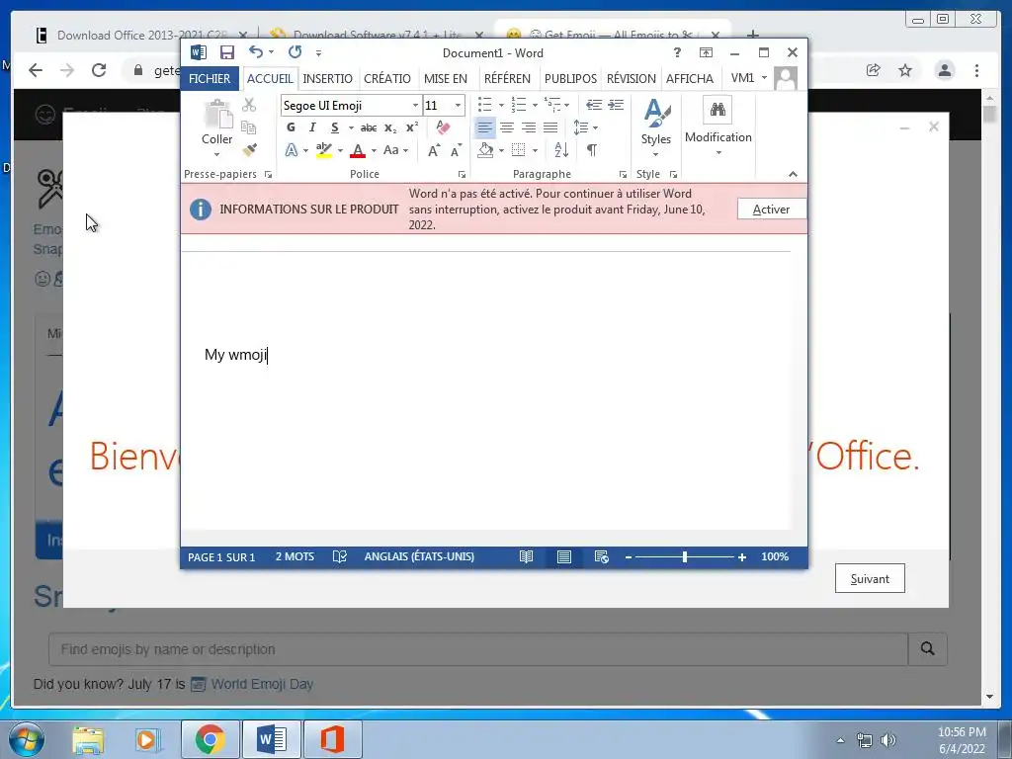Switch to the INSERTIO tab
The image size is (1012, 759).
tap(328, 79)
